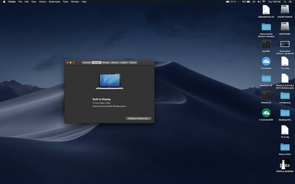Viewport: 295px width, 184px height.
Task: Select the Wedding Pics folder
Action: tap(285, 113)
